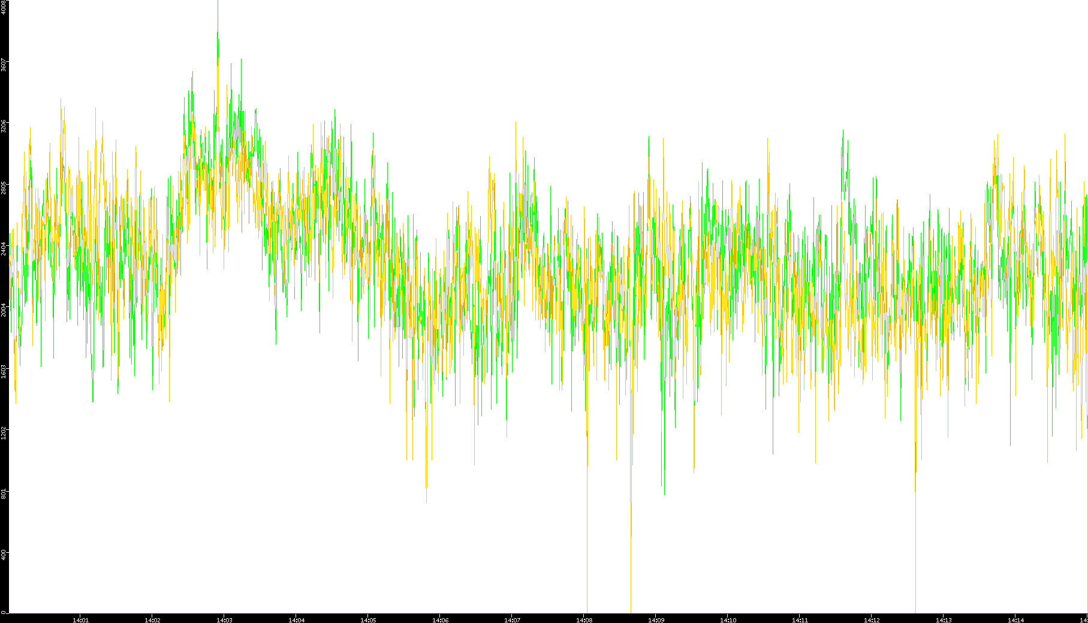Pick the 2805 label on the y-axis
Screen dimensions: 1088x623
point(4,188)
